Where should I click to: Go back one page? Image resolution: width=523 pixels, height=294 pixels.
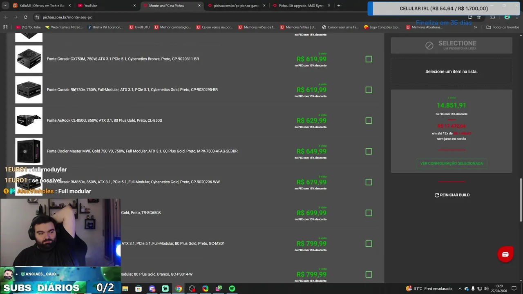click(x=6, y=17)
